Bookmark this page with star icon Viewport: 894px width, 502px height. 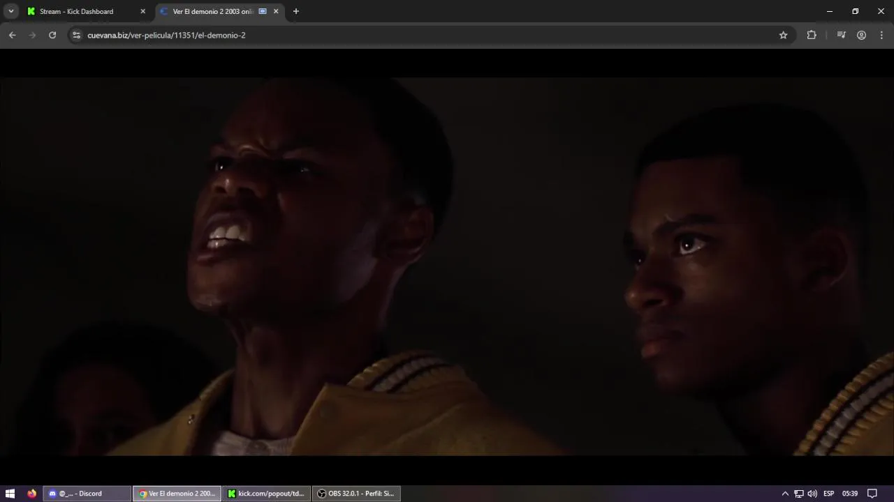(783, 35)
